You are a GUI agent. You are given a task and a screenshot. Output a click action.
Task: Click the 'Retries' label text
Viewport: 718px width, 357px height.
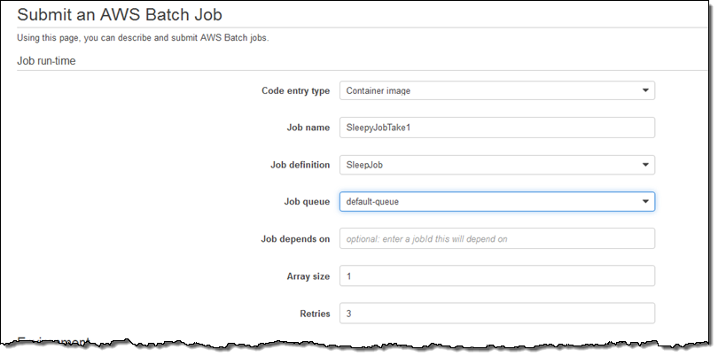pos(315,314)
